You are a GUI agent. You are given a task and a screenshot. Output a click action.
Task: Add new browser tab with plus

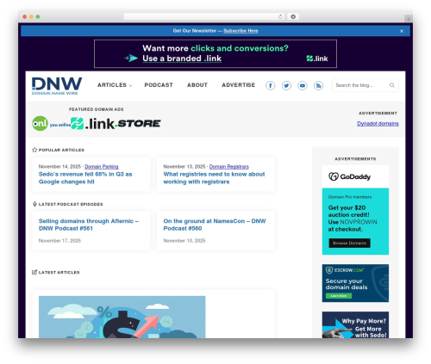[409, 19]
